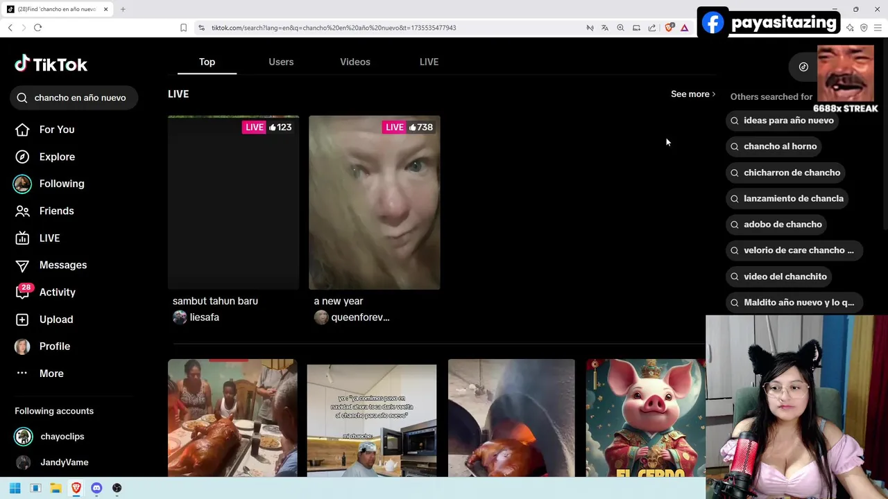This screenshot has width=888, height=499.
Task: Search suggestion lanzamiento de chancla
Action: click(x=787, y=198)
